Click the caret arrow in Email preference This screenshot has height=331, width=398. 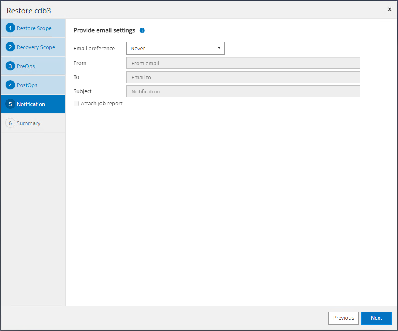click(x=219, y=48)
